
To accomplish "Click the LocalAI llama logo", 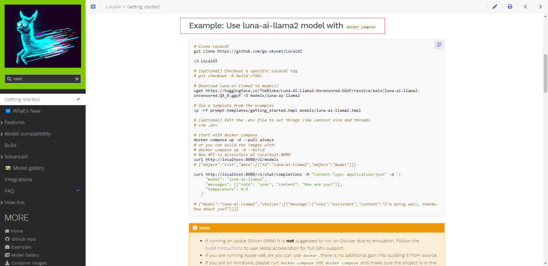I will [43, 36].
